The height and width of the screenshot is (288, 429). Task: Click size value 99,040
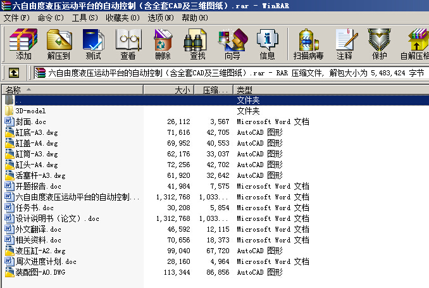point(178,251)
